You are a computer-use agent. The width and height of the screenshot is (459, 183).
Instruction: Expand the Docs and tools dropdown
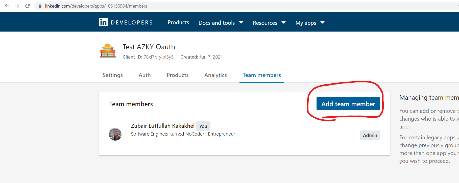(x=221, y=23)
